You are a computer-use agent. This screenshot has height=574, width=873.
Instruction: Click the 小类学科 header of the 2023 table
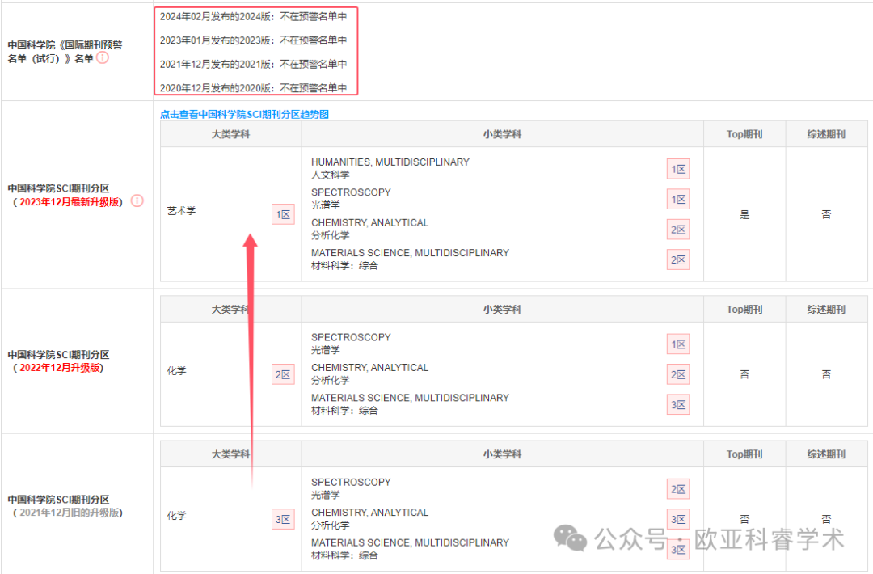(502, 134)
